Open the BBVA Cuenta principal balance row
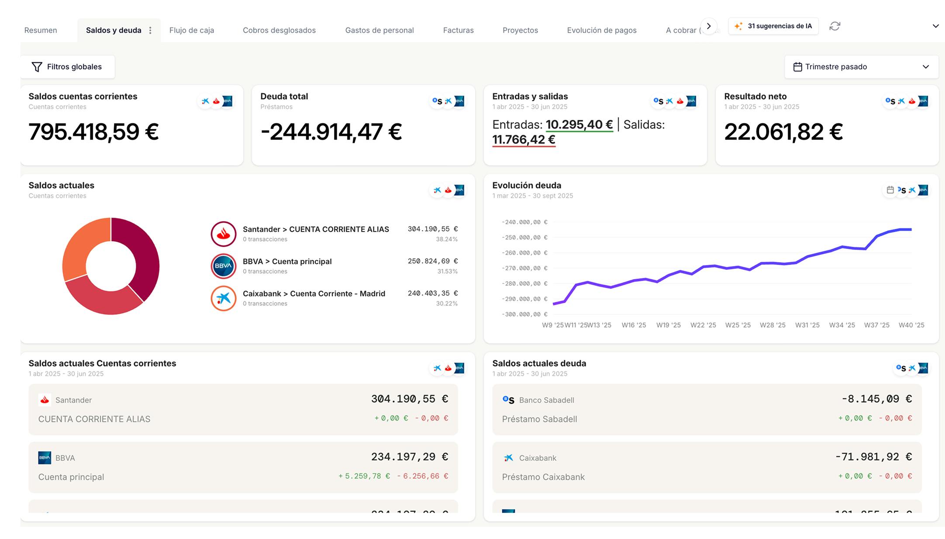 pyautogui.click(x=243, y=467)
